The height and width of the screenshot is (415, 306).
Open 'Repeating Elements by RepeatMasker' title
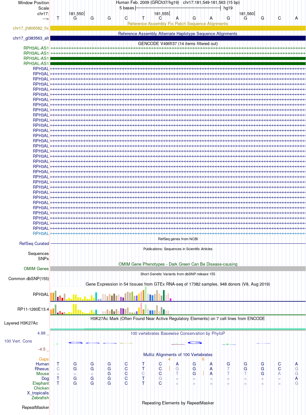[x=178, y=403]
